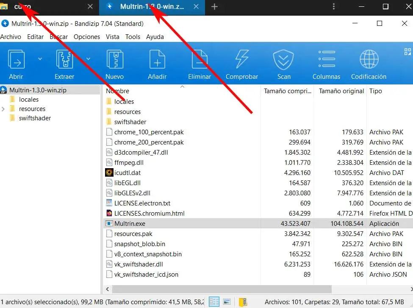Click the horizontal scrollbar thumb
The height and width of the screenshot is (308, 413).
click(x=222, y=289)
